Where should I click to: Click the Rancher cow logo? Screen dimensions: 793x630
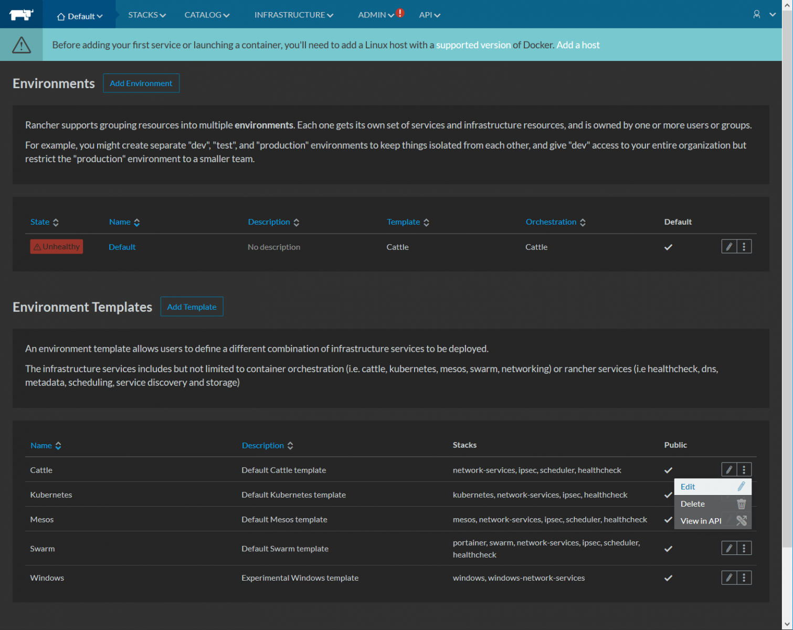(x=22, y=15)
